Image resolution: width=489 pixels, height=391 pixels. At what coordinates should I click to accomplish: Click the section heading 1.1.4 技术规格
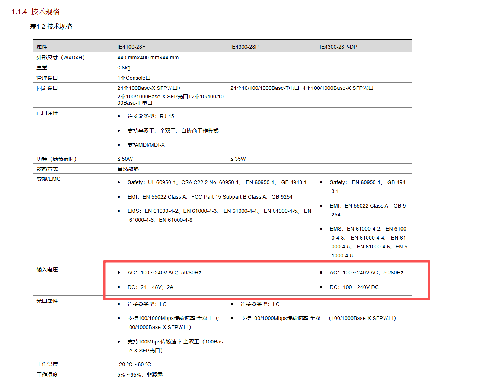[x=36, y=12]
